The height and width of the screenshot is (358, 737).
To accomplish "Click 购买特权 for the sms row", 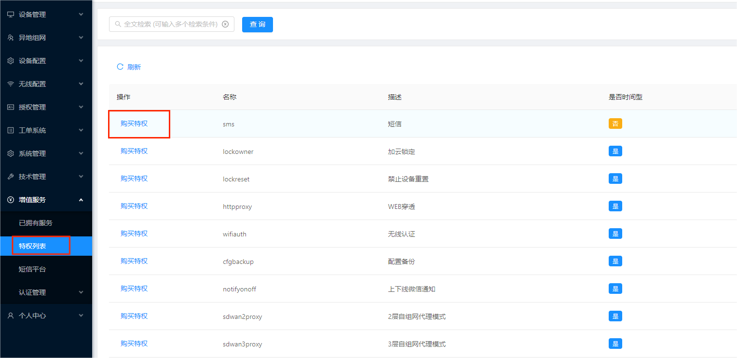I will coord(134,124).
